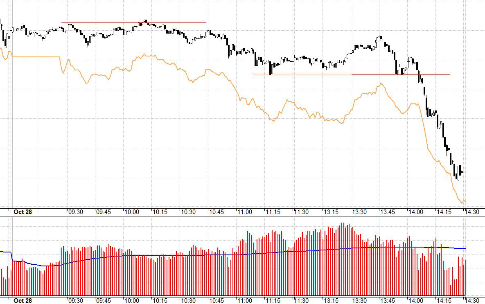Click the 13:30 label under the volume panel
Screen dimensions: 485x304
359,301
